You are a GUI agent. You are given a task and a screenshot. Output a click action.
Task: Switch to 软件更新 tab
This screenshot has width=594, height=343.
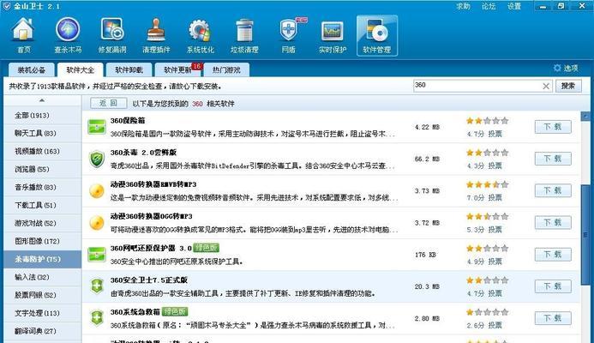[x=178, y=70]
